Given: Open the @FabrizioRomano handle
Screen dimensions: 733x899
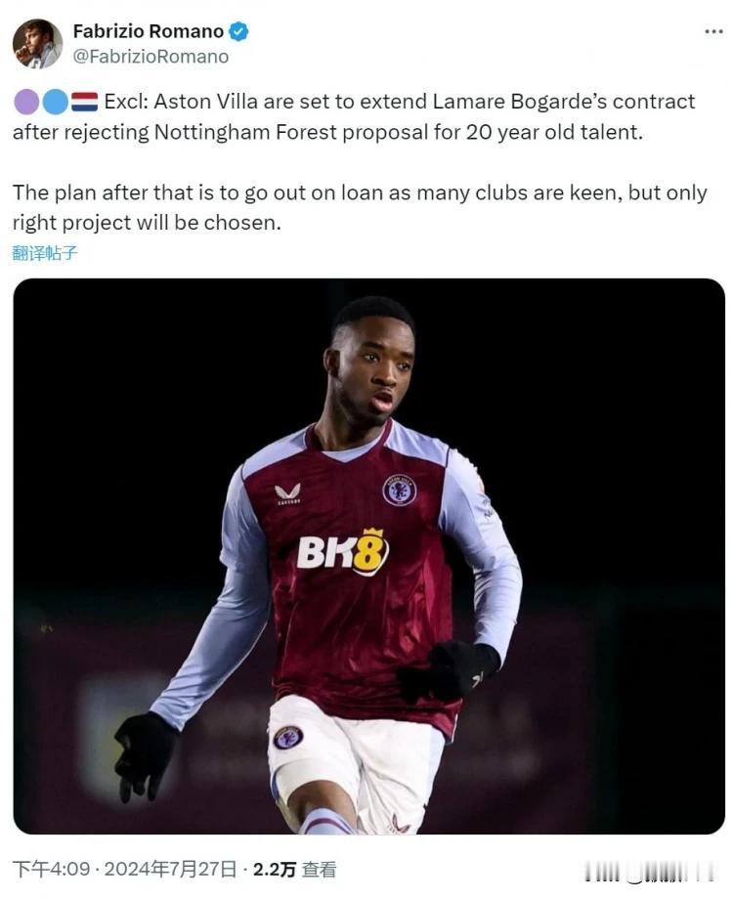Looking at the screenshot, I should pyautogui.click(x=151, y=57).
